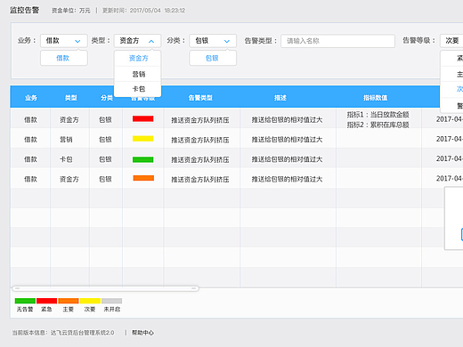Click the 分类 column header

coord(107,98)
